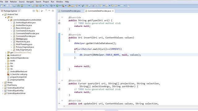The height and width of the screenshot is (111, 198).
Task: Open the File menu
Action: [x=2, y=2]
